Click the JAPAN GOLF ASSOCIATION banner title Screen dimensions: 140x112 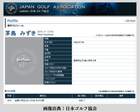[52, 7]
